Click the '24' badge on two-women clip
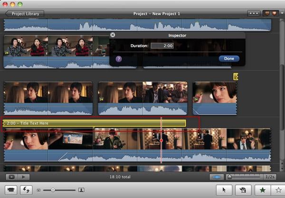Viewport: 285px width, 198px height. point(7,53)
